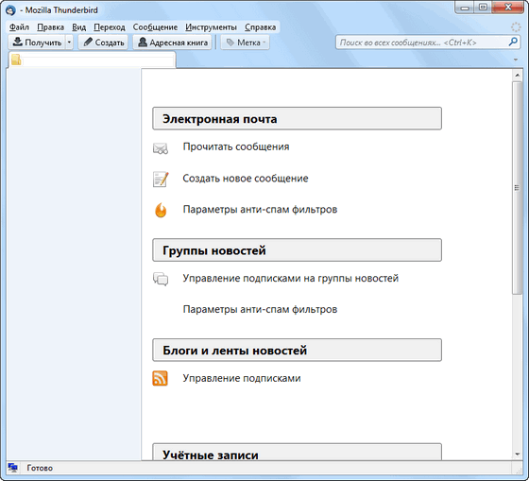
Task: Select the open folder tab
Action: (92, 60)
